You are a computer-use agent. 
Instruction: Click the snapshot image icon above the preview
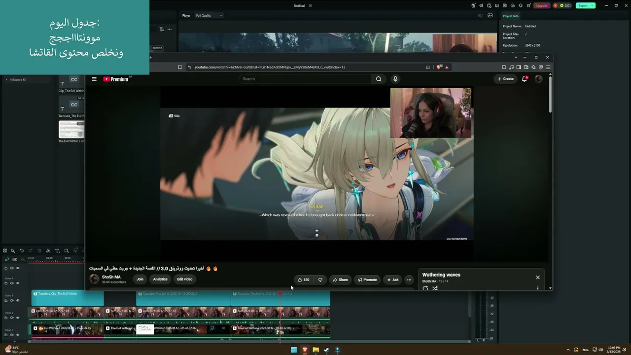[x=490, y=15]
